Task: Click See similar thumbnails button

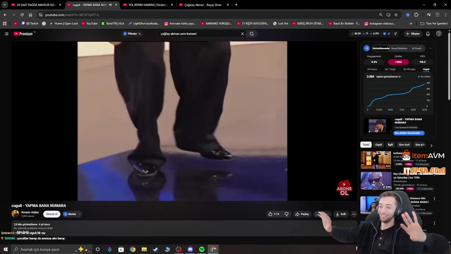Action: click(409, 133)
